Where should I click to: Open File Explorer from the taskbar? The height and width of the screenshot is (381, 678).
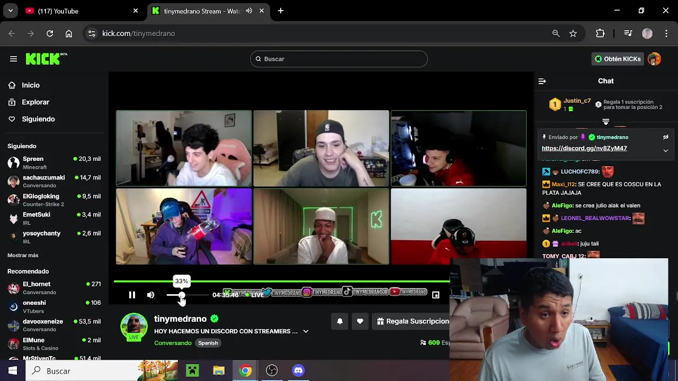(x=219, y=371)
